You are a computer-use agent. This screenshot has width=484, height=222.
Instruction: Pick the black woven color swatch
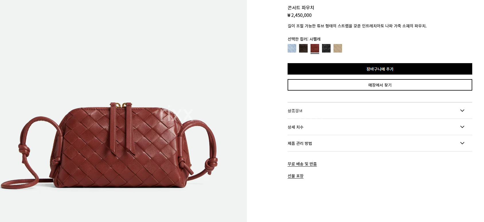coord(326,48)
